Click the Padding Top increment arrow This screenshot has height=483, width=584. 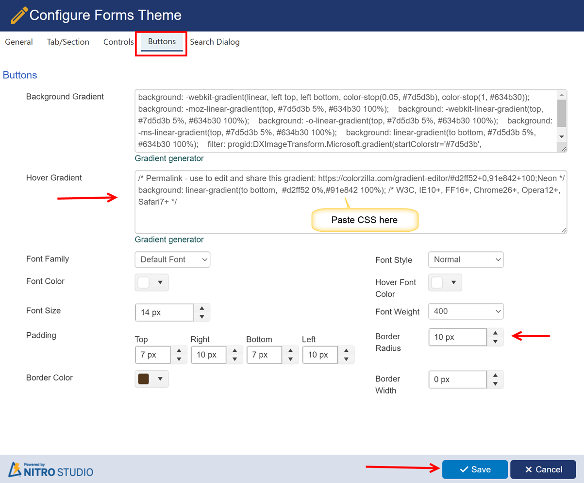pos(178,351)
